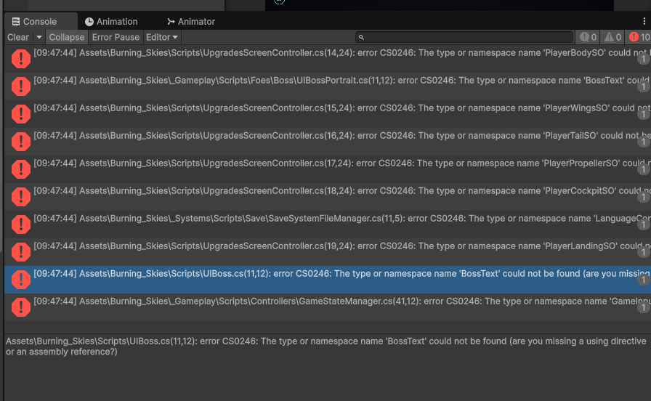Click count badge on PlayerBodySO row
Screen dimensions: 651x401
tap(644, 59)
